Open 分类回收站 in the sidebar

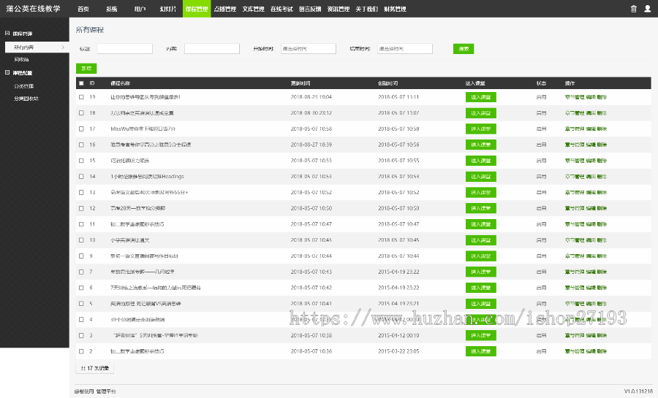click(x=26, y=99)
